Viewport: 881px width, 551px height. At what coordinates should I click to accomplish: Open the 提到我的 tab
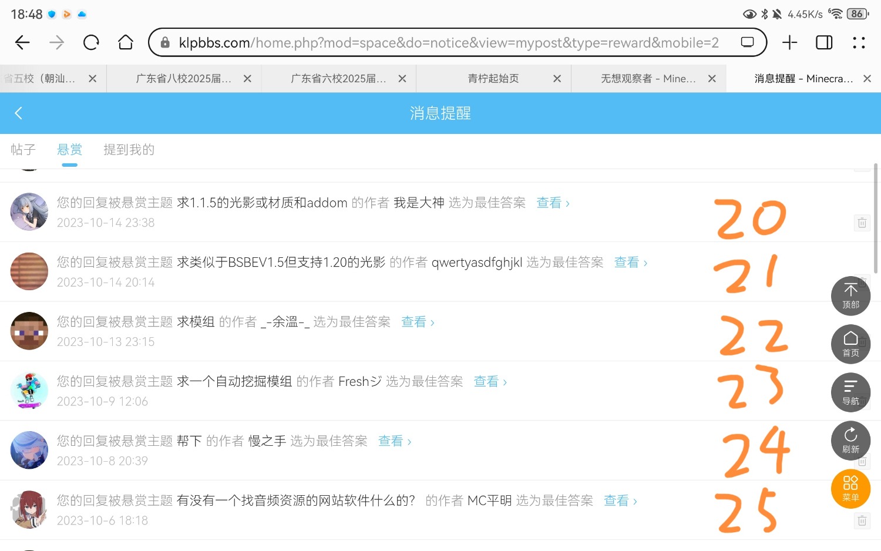tap(129, 150)
